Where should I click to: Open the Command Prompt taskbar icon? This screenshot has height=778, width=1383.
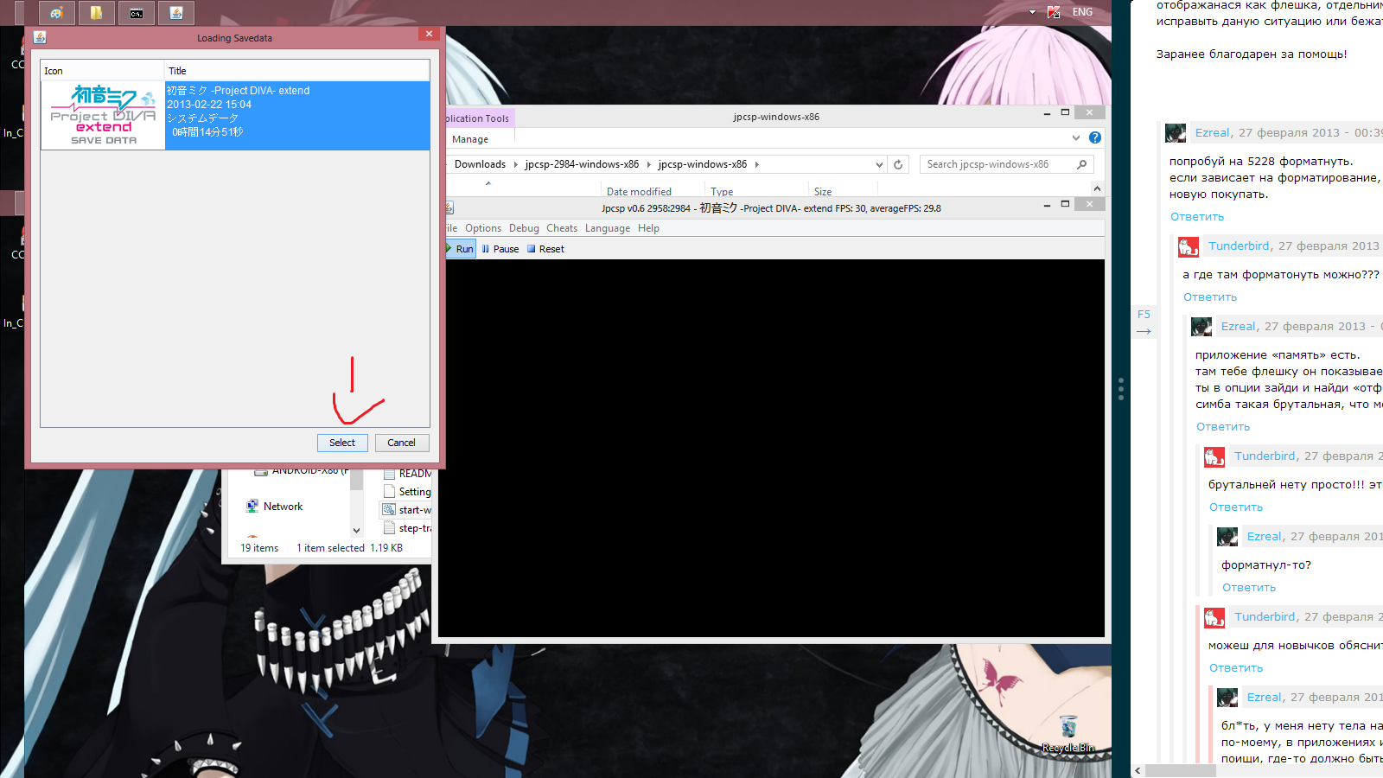click(x=137, y=13)
